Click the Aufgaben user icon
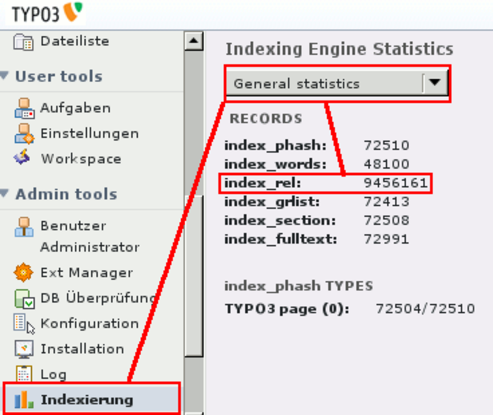Viewport: 493px width, 415px height. pyautogui.click(x=24, y=108)
